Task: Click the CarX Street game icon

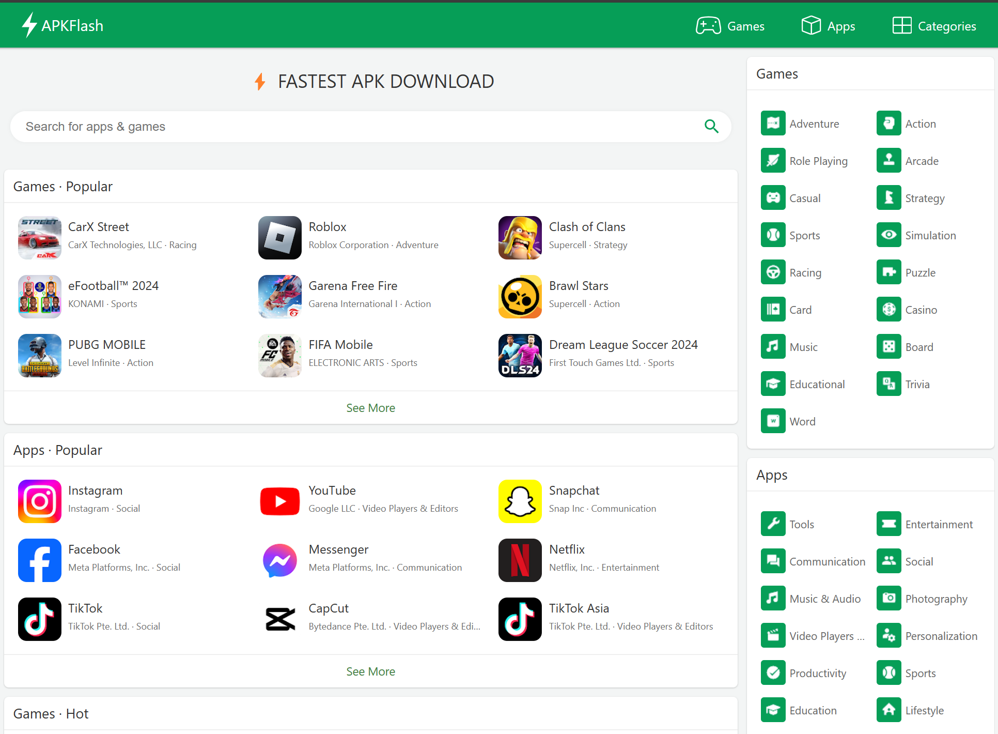Action: point(39,237)
